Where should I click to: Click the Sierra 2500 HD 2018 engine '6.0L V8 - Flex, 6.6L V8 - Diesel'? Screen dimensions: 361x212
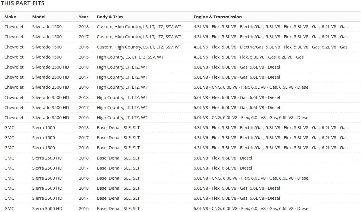pyautogui.click(x=223, y=158)
